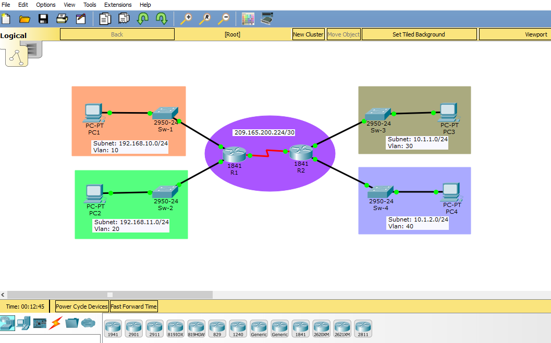Image resolution: width=551 pixels, height=343 pixels.
Task: Undo the last action
Action: 143,19
